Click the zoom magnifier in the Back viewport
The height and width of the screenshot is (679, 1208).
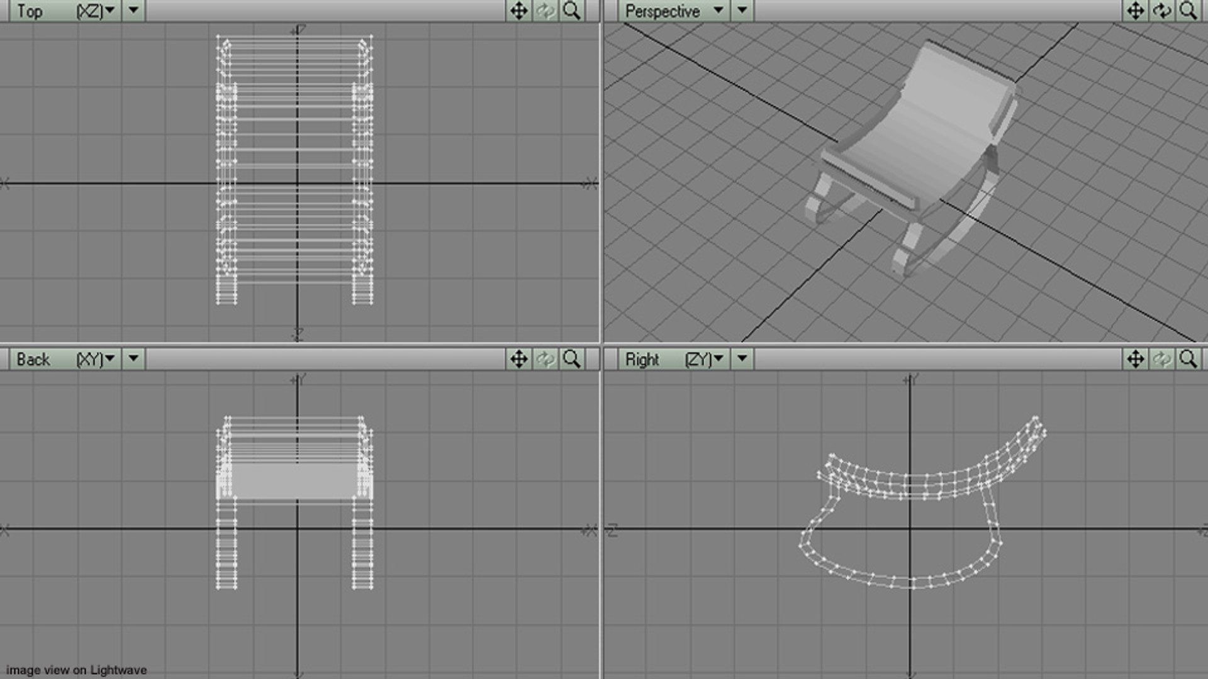[571, 359]
